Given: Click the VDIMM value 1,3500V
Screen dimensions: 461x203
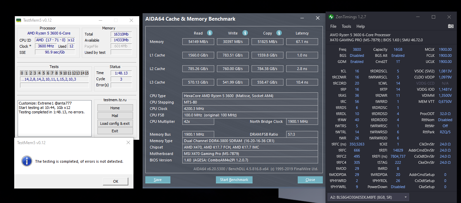Looking at the screenshot, I should (x=445, y=95).
